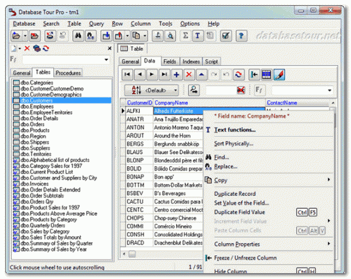Screen dimensions: 351x279
Task: Click the ContactName column header
Action: point(298,103)
